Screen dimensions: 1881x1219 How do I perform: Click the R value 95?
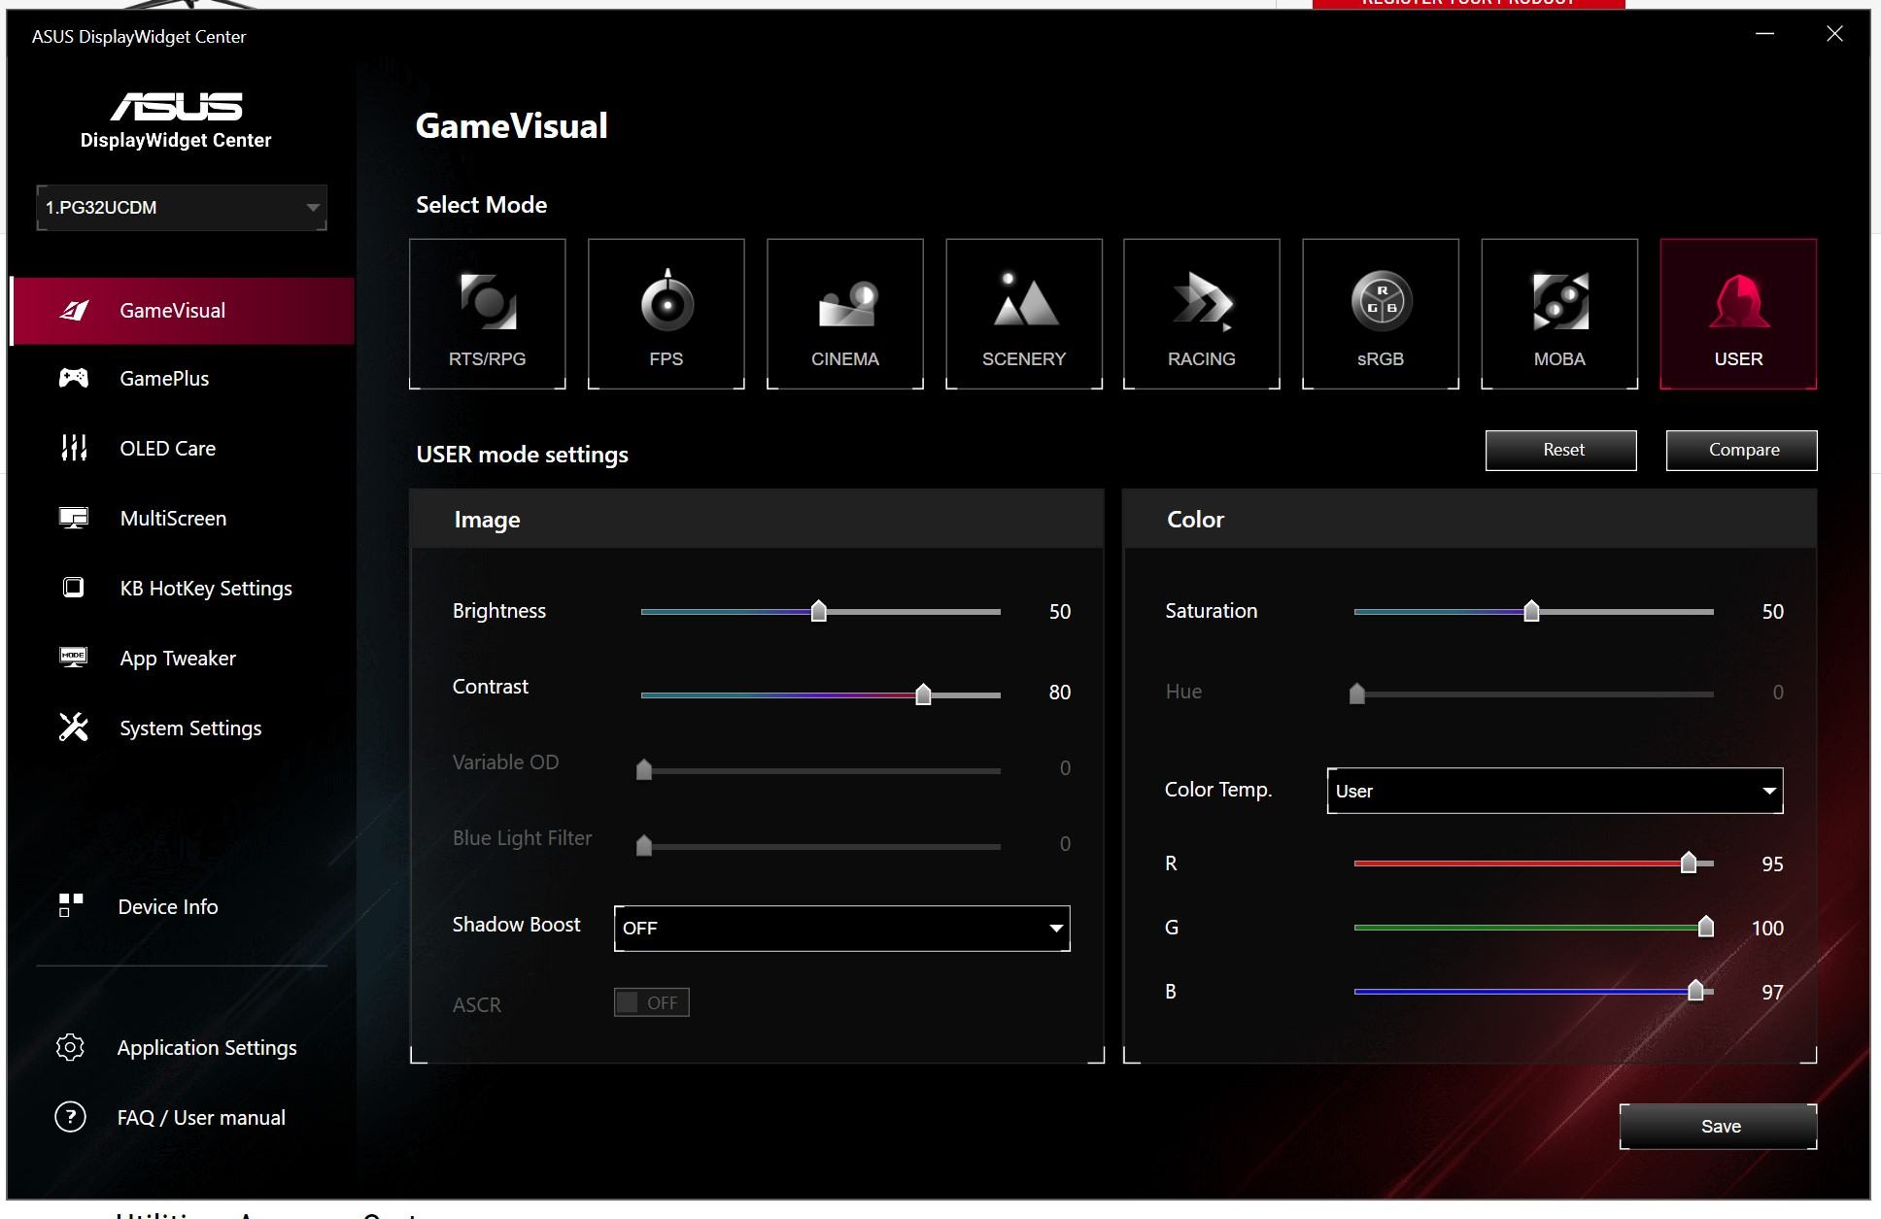[x=1772, y=864]
